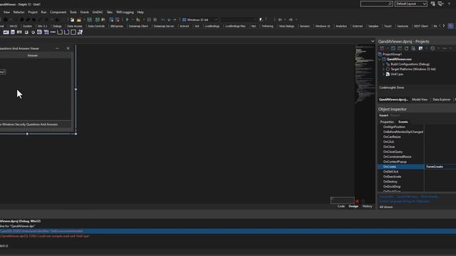Switch to the Win32 palette tab
The image size is (456, 256).
pos(14,26)
